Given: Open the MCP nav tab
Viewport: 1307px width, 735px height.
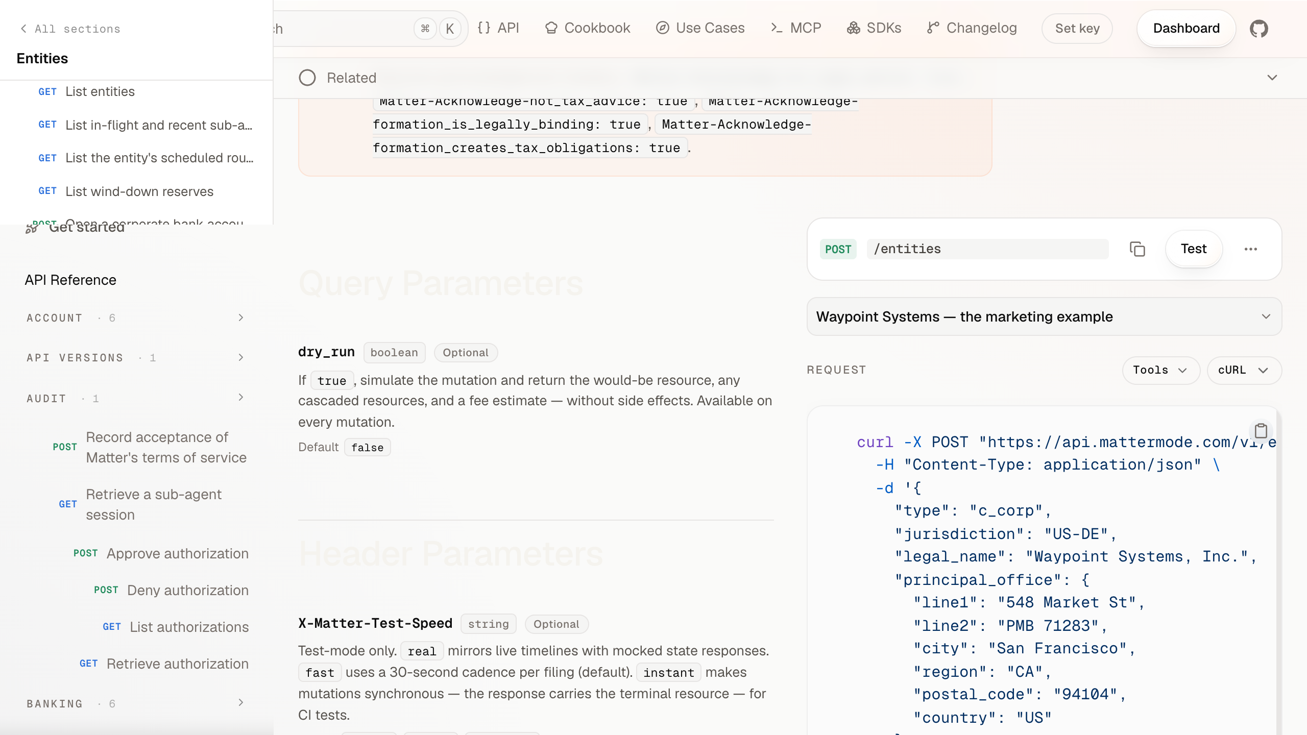Looking at the screenshot, I should coord(795,28).
